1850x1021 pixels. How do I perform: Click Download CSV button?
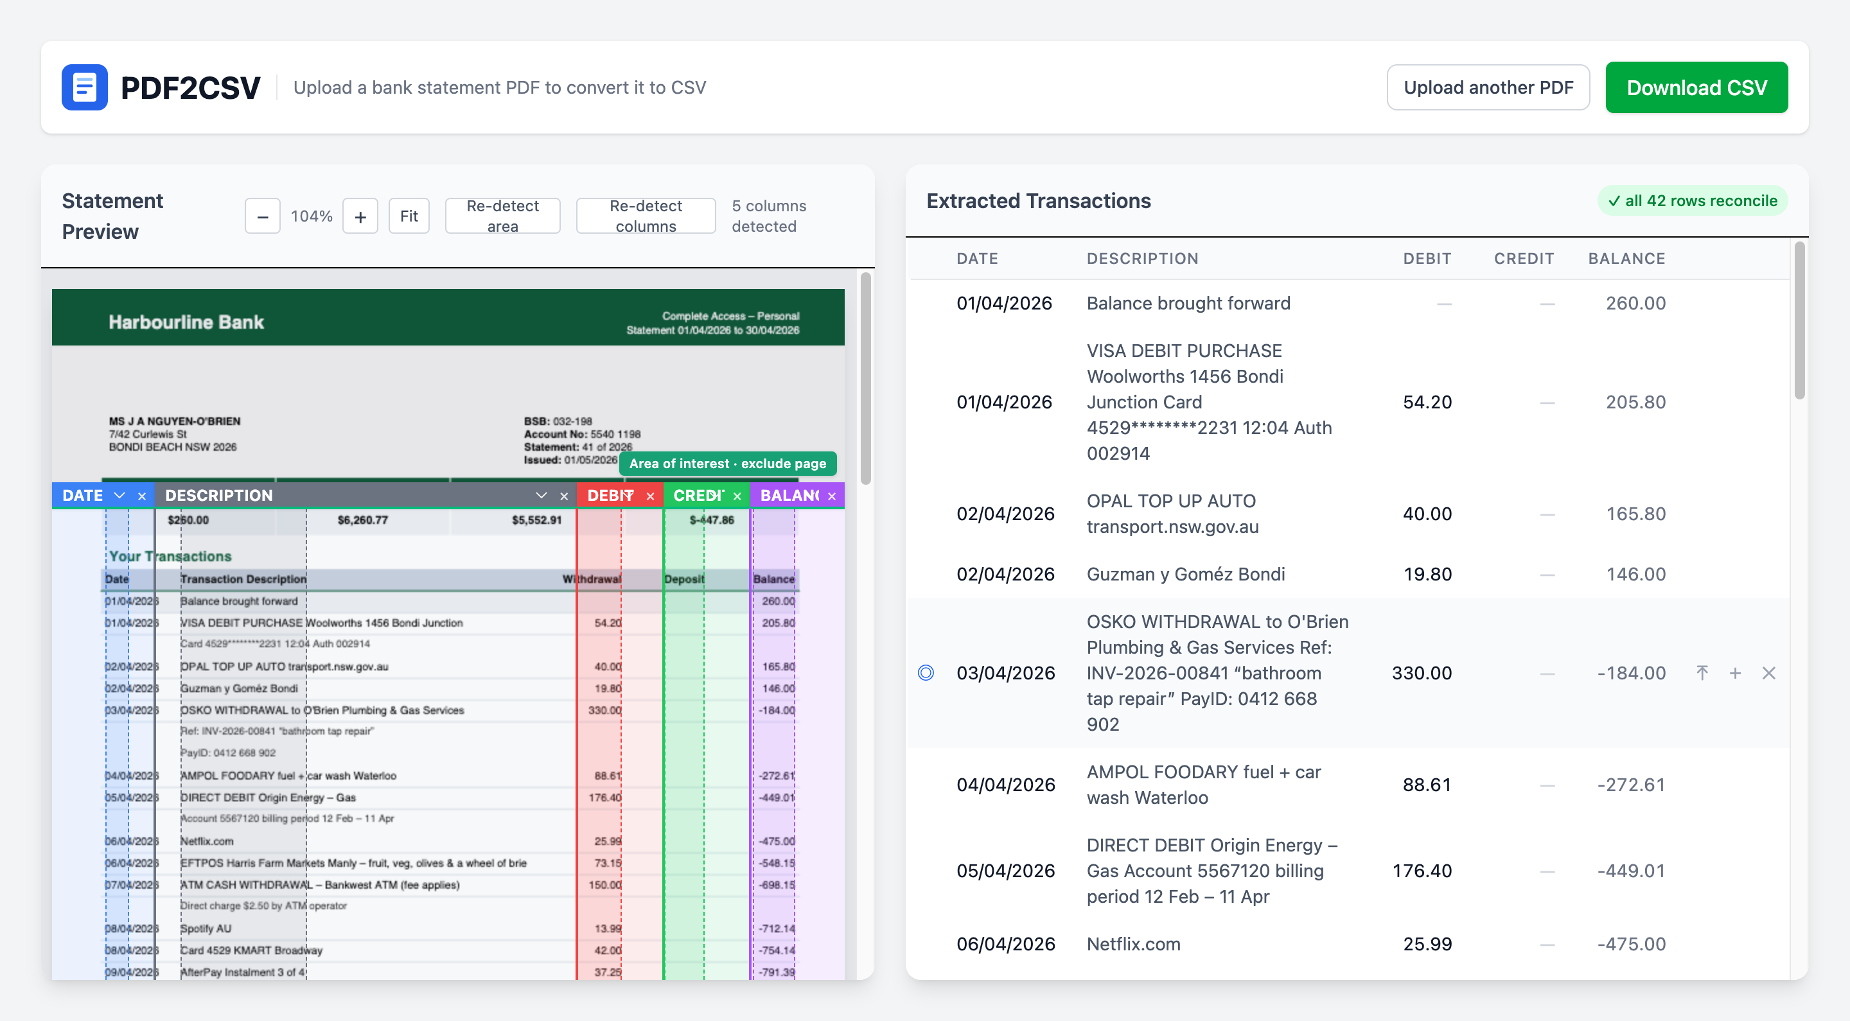[x=1696, y=87]
